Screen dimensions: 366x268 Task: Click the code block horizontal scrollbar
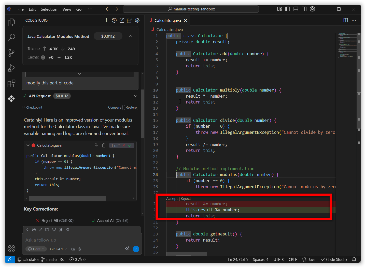click(x=67, y=198)
